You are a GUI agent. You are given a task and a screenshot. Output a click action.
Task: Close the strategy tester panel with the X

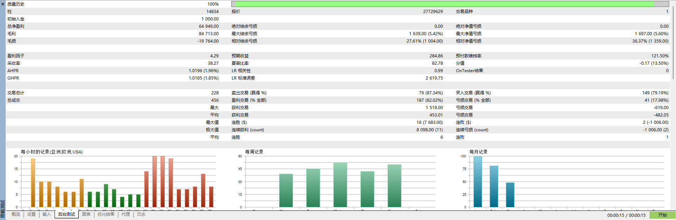point(3,4)
